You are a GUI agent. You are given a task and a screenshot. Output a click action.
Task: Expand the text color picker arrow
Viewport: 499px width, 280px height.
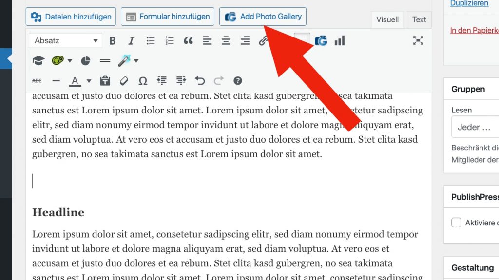coord(89,81)
